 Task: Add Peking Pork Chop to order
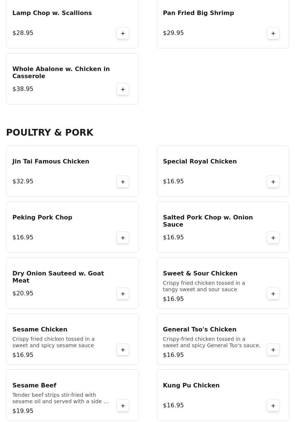[x=123, y=237]
